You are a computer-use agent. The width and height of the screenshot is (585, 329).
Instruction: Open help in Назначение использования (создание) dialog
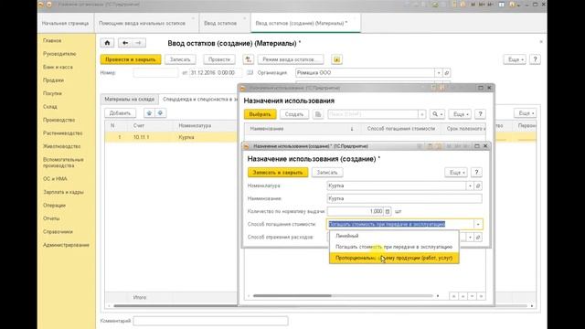(x=476, y=173)
